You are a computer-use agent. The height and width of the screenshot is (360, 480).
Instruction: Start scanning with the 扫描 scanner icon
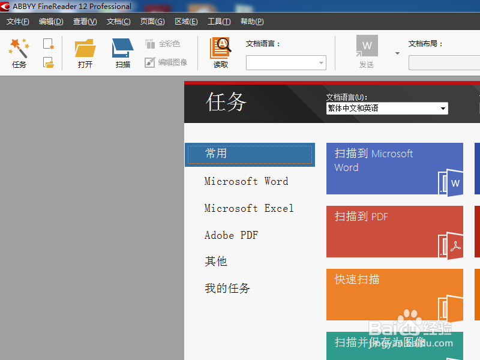coord(122,48)
